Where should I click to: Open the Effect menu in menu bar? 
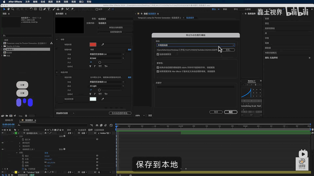pyautogui.click(x=58, y=2)
